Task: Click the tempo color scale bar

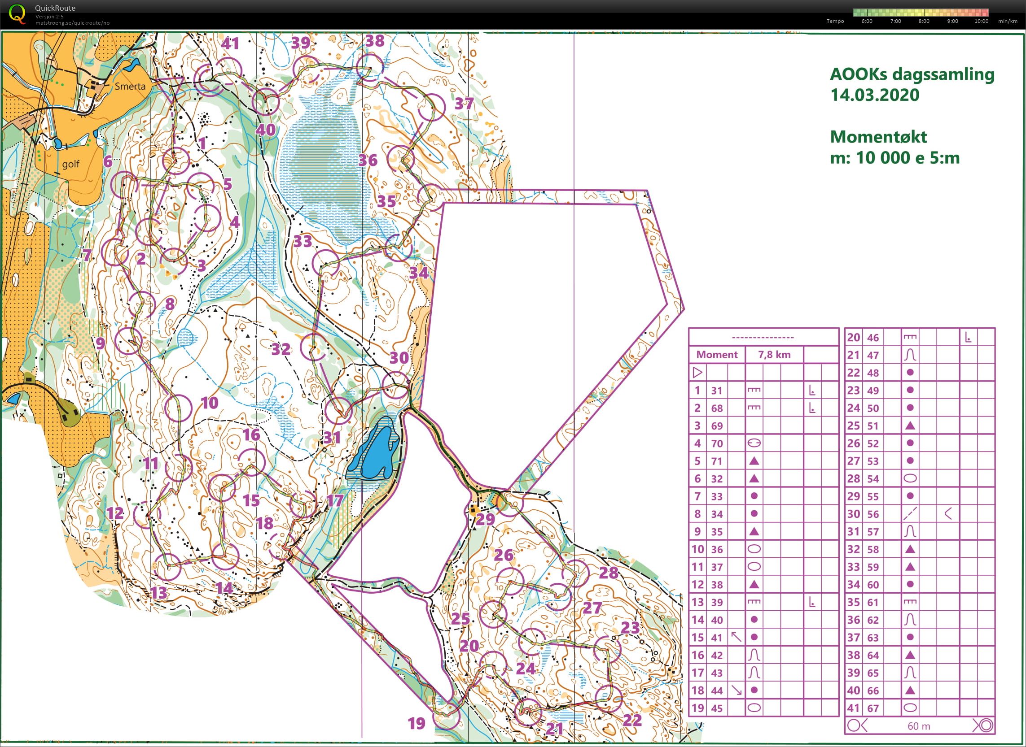Action: point(920,13)
